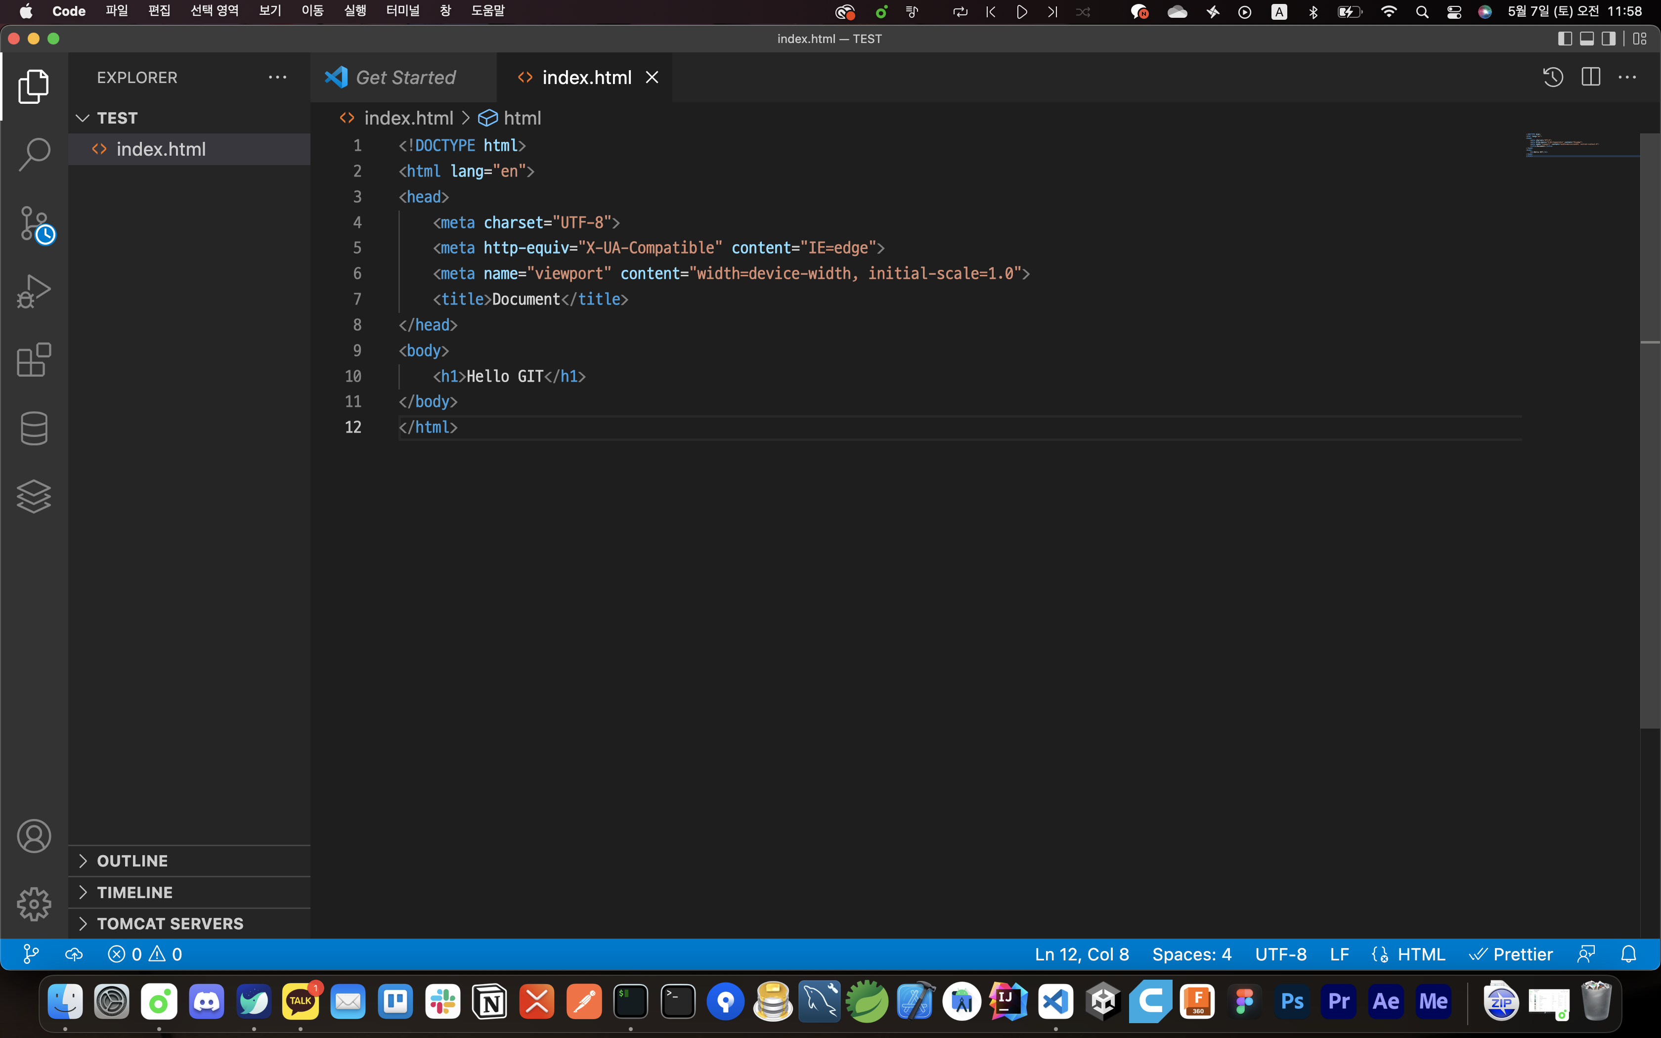Switch to the Get Started tab
1661x1038 pixels.
[405, 78]
